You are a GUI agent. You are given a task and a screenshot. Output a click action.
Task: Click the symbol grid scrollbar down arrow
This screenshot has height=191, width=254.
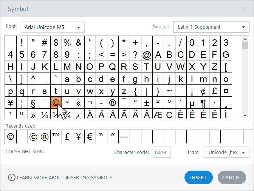[245, 116]
